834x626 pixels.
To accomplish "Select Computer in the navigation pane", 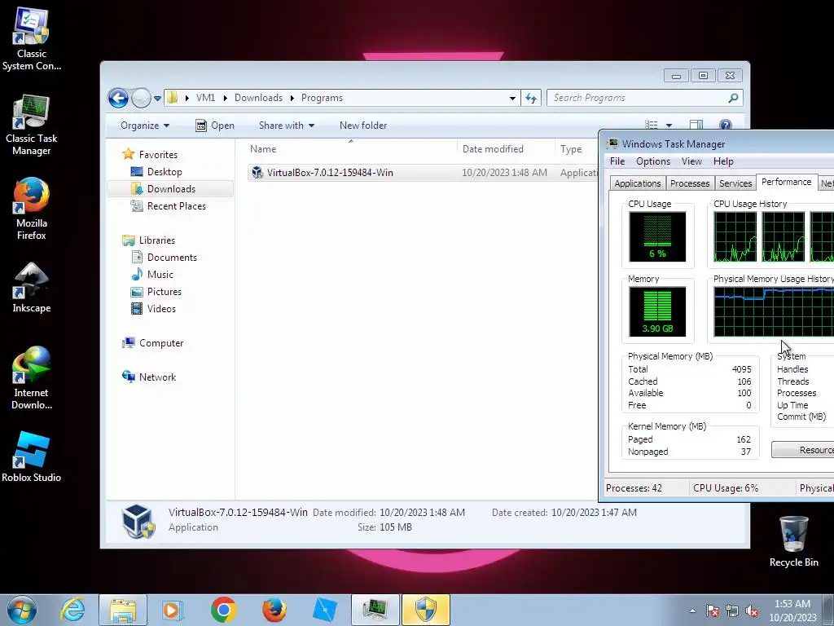I will coord(161,343).
